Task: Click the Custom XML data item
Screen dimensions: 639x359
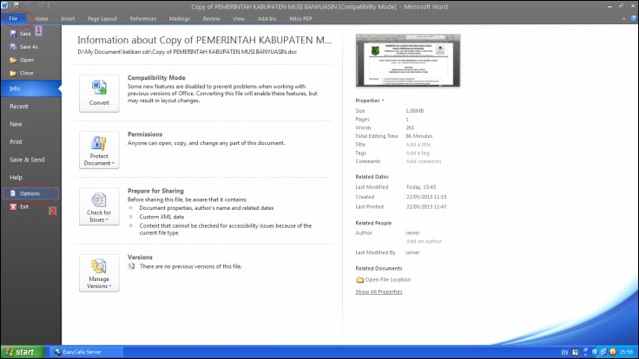Action: (161, 217)
